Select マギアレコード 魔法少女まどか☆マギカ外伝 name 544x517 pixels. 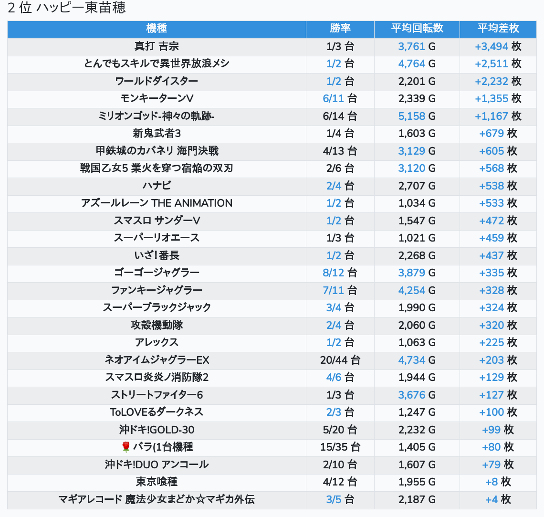click(x=157, y=499)
